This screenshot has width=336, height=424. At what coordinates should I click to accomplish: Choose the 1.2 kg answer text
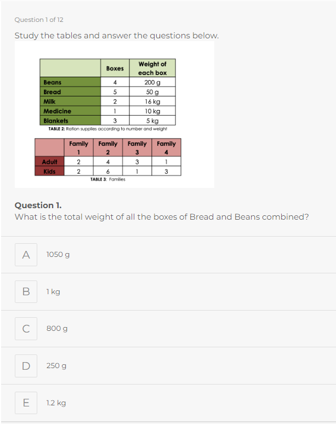click(56, 403)
